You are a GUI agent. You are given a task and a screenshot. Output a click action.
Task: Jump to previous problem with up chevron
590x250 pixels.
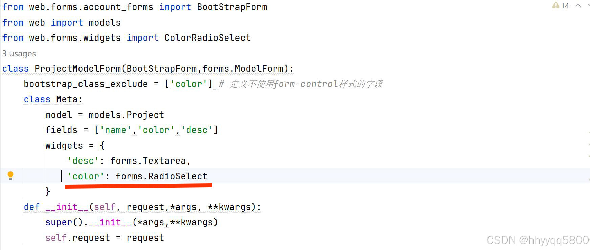click(x=578, y=6)
